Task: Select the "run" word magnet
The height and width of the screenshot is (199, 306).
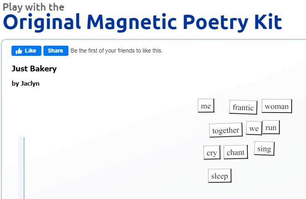Action: (271, 128)
